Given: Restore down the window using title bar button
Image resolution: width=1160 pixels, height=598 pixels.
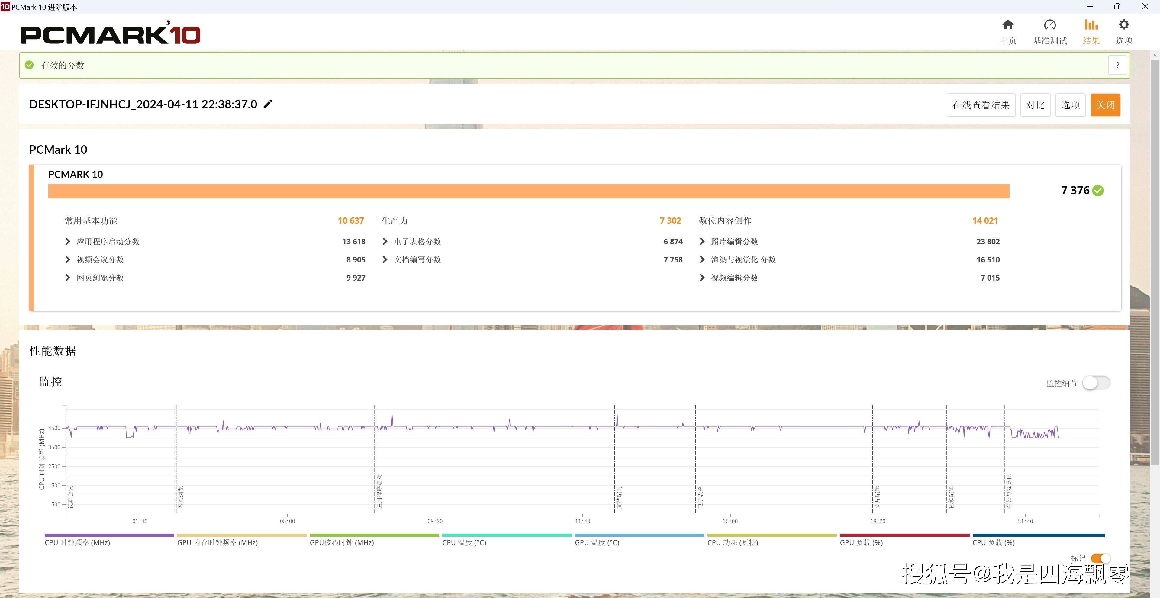Looking at the screenshot, I should pyautogui.click(x=1117, y=6).
